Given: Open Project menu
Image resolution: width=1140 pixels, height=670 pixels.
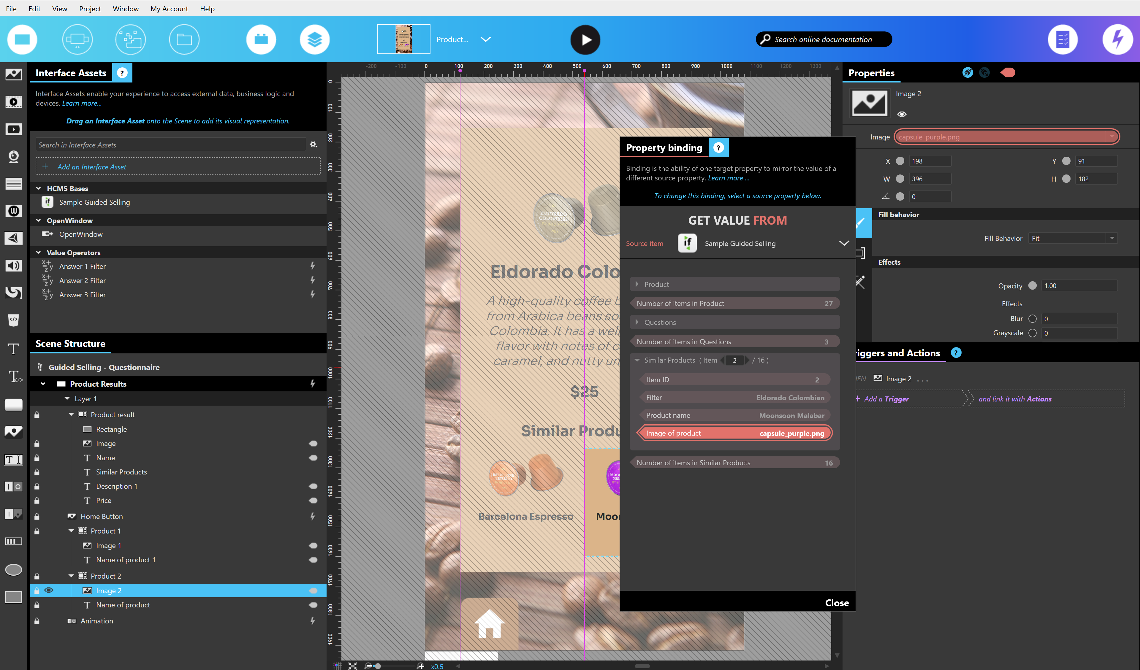Looking at the screenshot, I should click(x=90, y=9).
